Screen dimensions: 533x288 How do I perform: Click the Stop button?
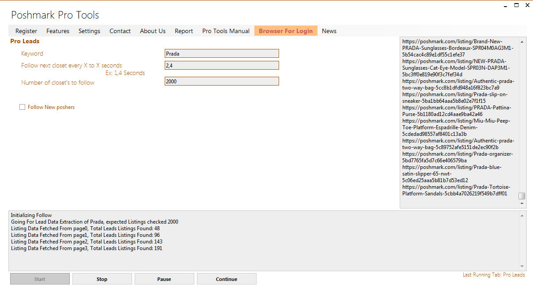coord(102,279)
